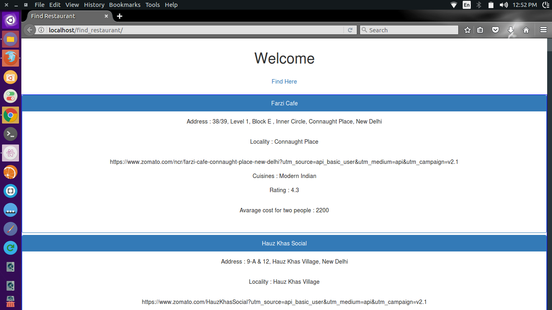Go to the Firefox home page icon

(x=526, y=30)
